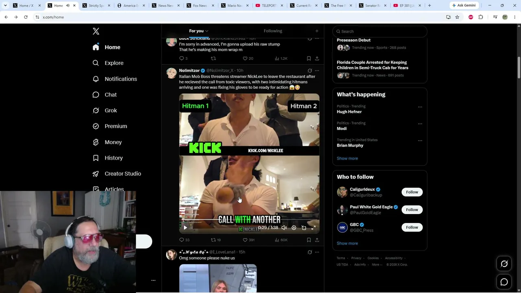Screen dimensions: 521x293
Task: Go to Home in X sidebar
Action: (x=106, y=47)
